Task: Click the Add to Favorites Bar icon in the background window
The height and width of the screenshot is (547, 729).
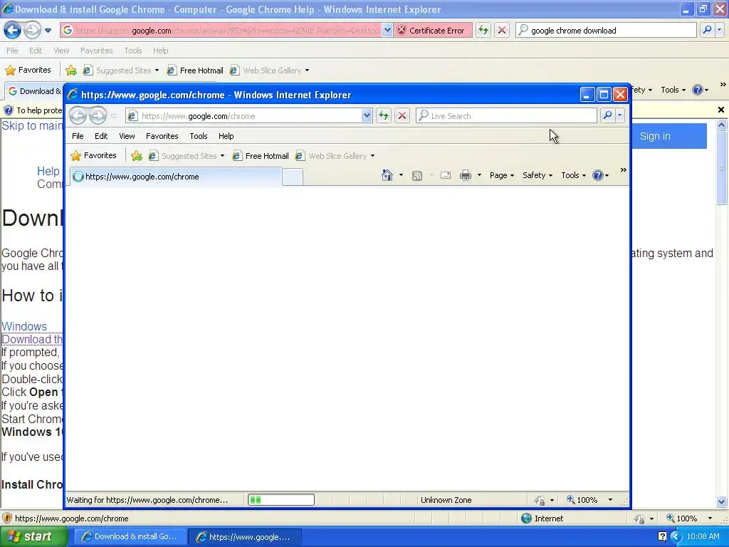Action: (x=71, y=71)
